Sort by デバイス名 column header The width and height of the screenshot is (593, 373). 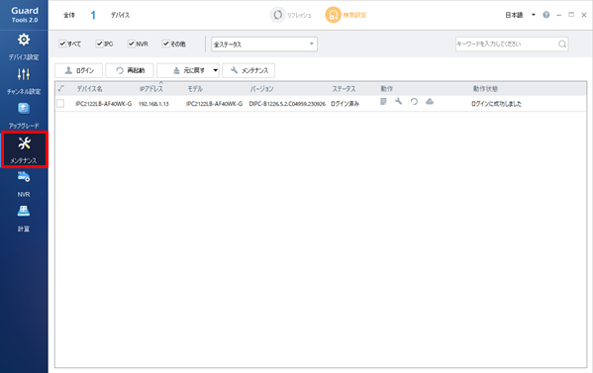pyautogui.click(x=90, y=89)
